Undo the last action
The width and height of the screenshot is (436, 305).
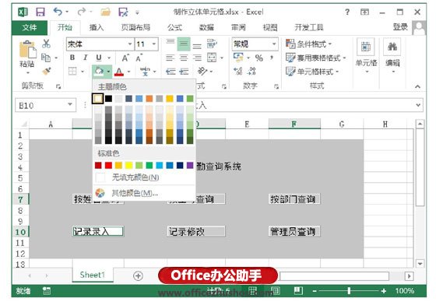(x=58, y=12)
